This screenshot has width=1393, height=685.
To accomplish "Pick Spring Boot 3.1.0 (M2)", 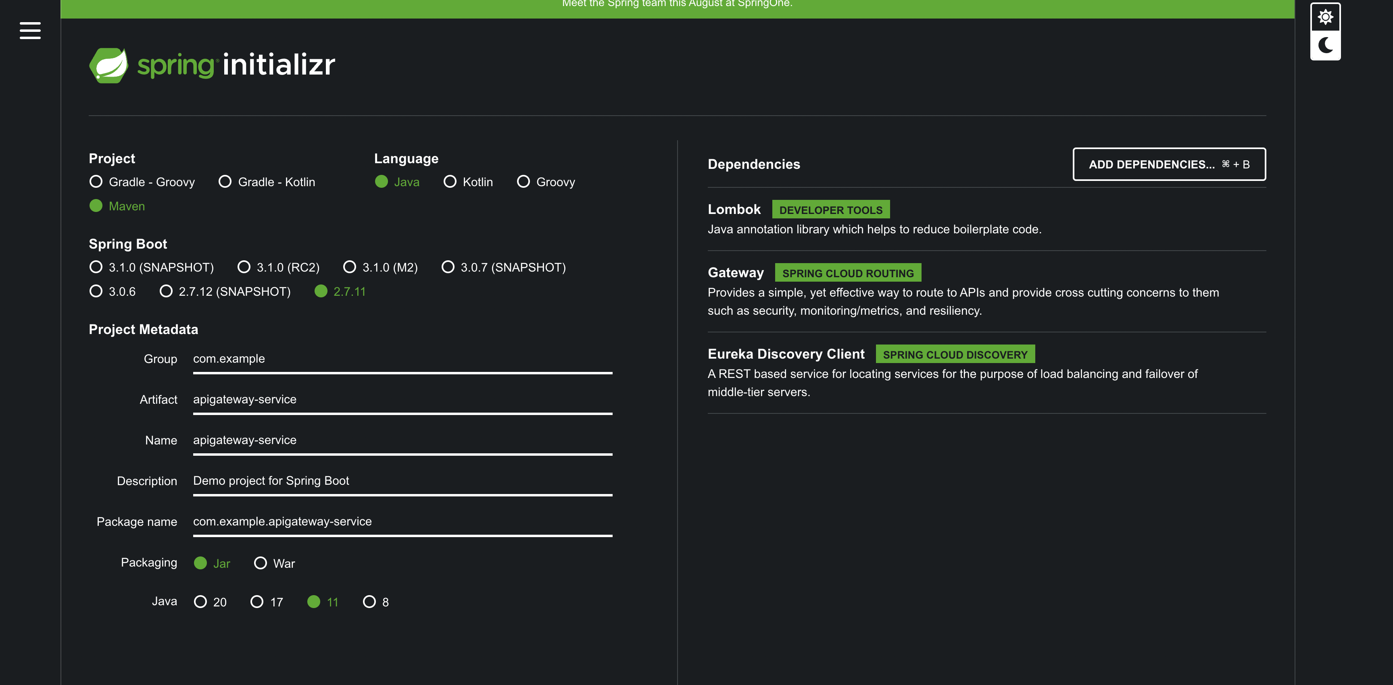I will click(x=380, y=268).
